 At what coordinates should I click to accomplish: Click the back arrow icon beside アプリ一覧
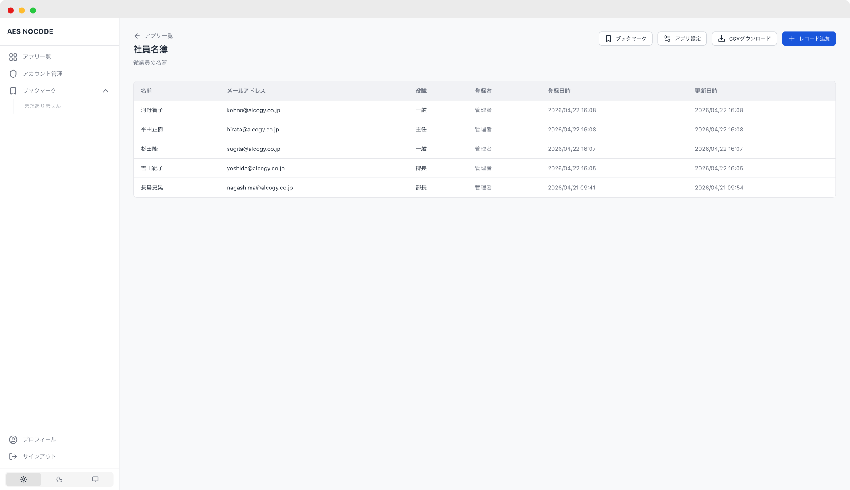[x=137, y=36]
